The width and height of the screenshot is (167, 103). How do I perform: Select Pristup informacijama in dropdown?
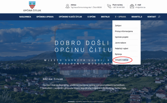tap(124, 31)
